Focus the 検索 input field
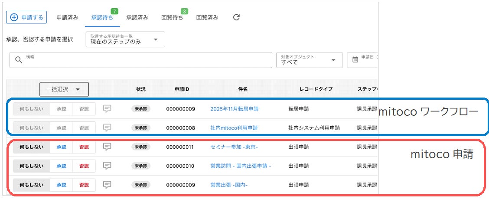489x199 pixels. pos(140,60)
